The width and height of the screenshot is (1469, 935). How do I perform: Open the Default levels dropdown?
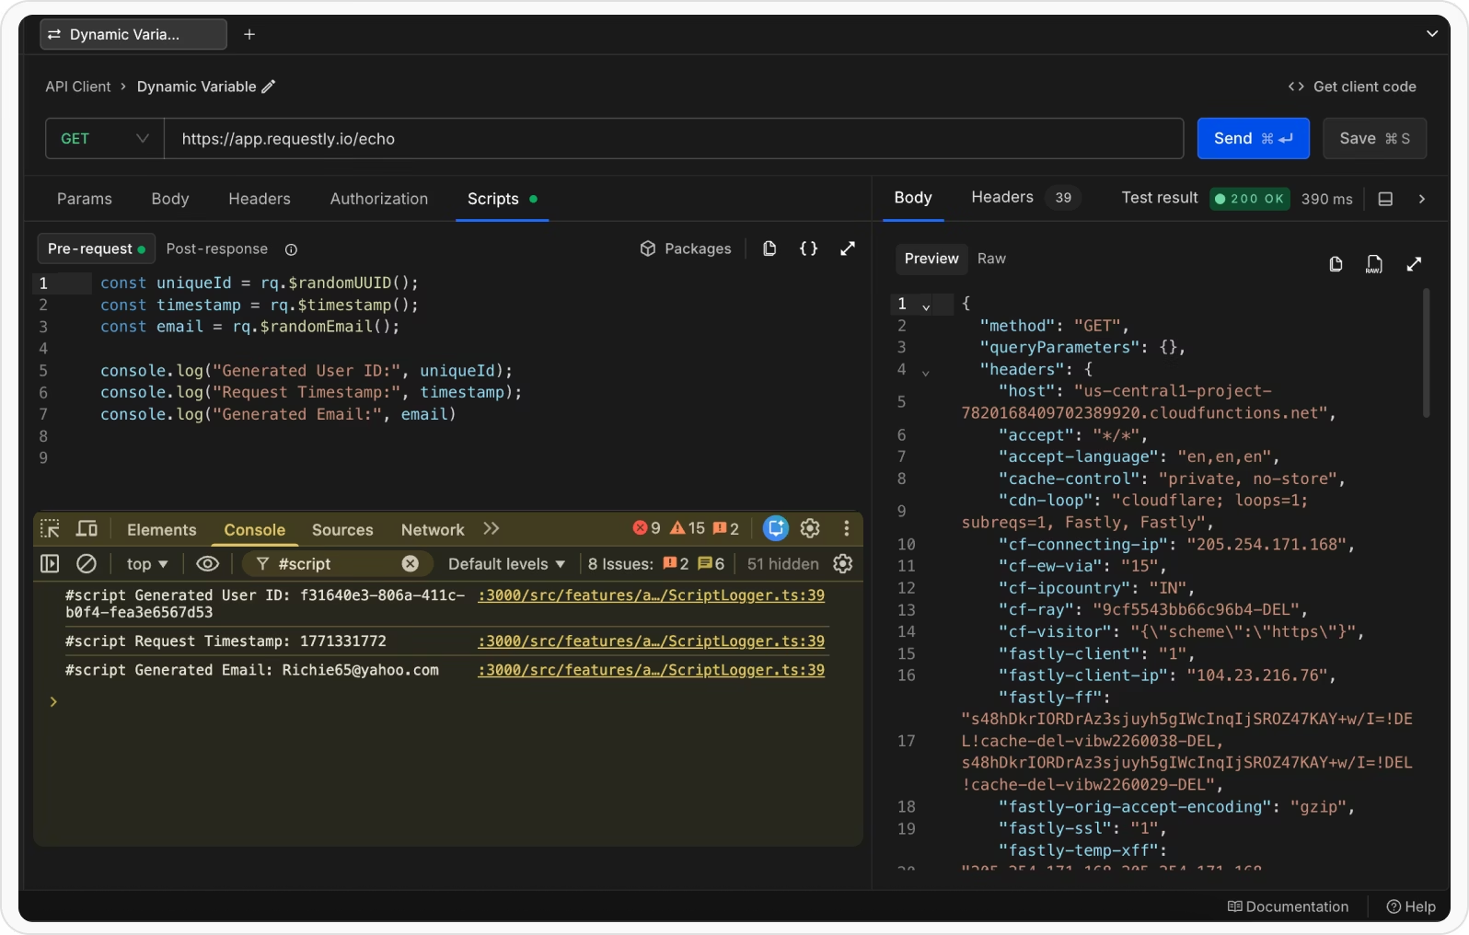[x=506, y=564]
